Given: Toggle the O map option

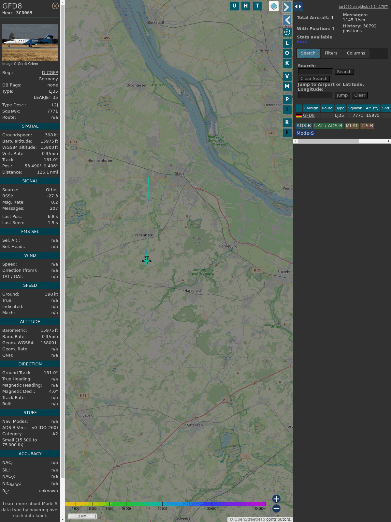Looking at the screenshot, I should point(287,53).
